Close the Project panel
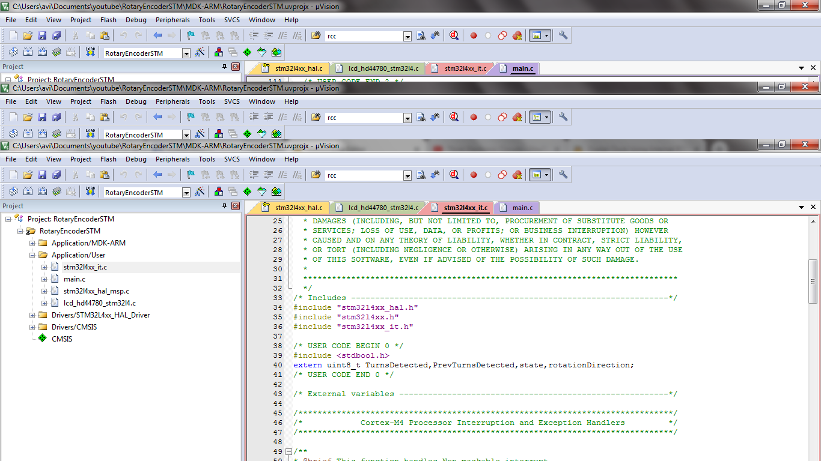The width and height of the screenshot is (821, 461). [x=236, y=206]
